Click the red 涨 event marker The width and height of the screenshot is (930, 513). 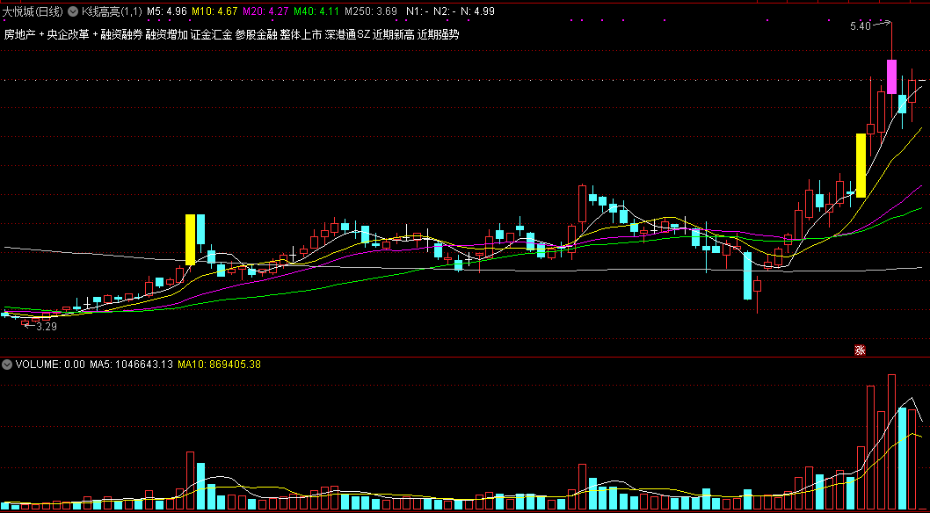tap(860, 350)
